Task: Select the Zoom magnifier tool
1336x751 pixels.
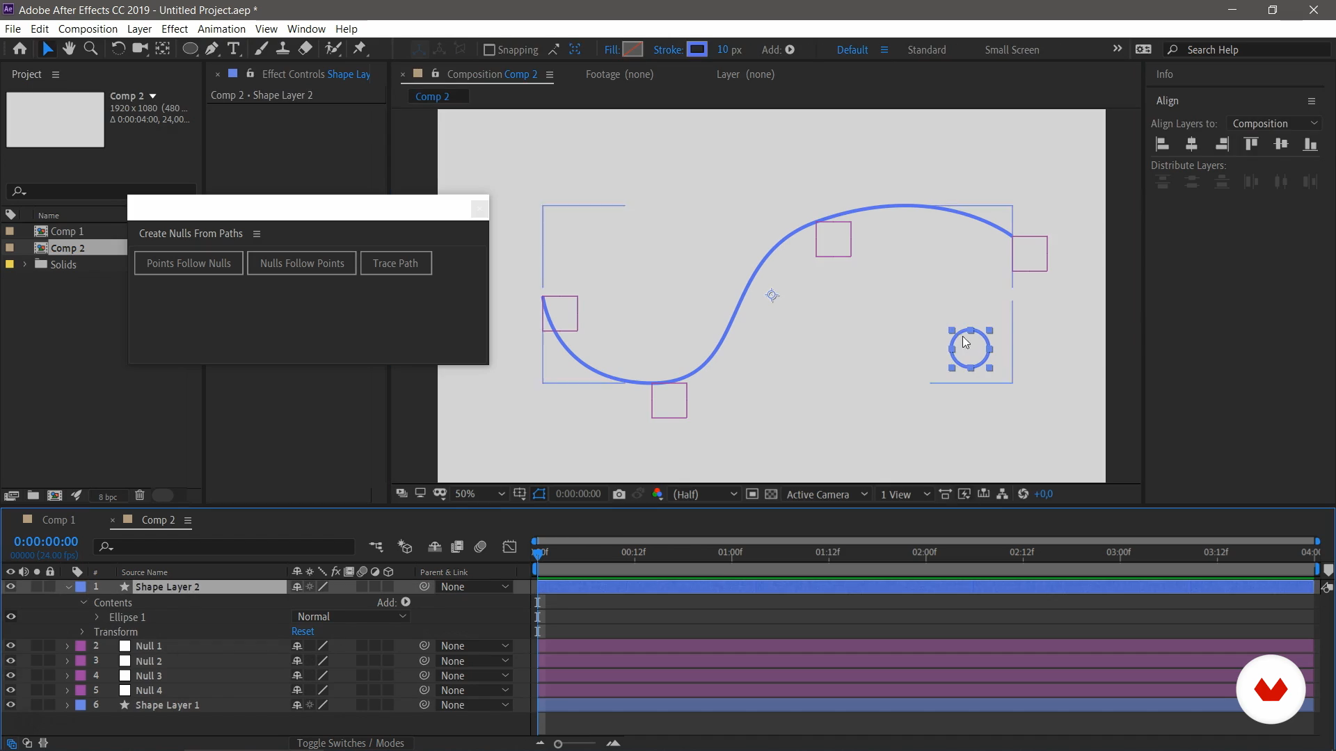Action: coord(90,49)
